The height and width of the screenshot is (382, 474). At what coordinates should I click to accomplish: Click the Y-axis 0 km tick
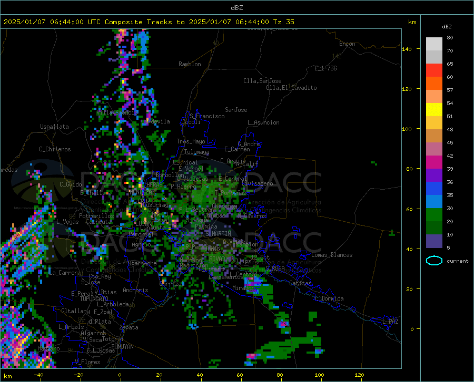coord(412,329)
